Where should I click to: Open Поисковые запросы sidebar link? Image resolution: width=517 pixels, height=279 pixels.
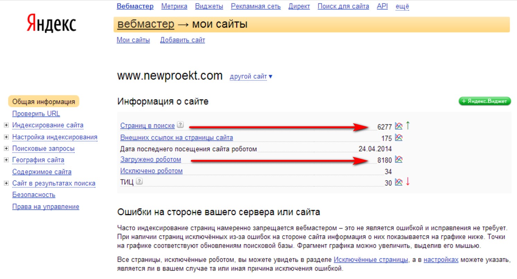point(43,149)
